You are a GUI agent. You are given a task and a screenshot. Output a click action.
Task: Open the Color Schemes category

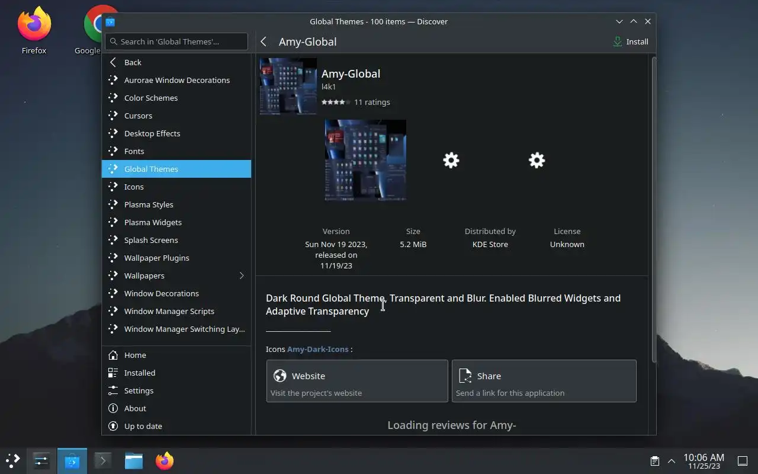tap(176, 98)
